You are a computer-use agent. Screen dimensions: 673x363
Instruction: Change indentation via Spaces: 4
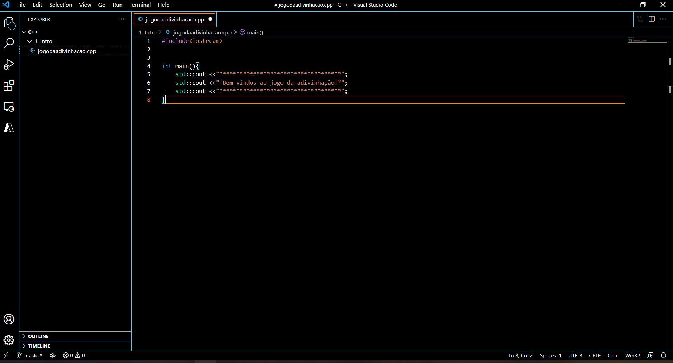click(550, 355)
